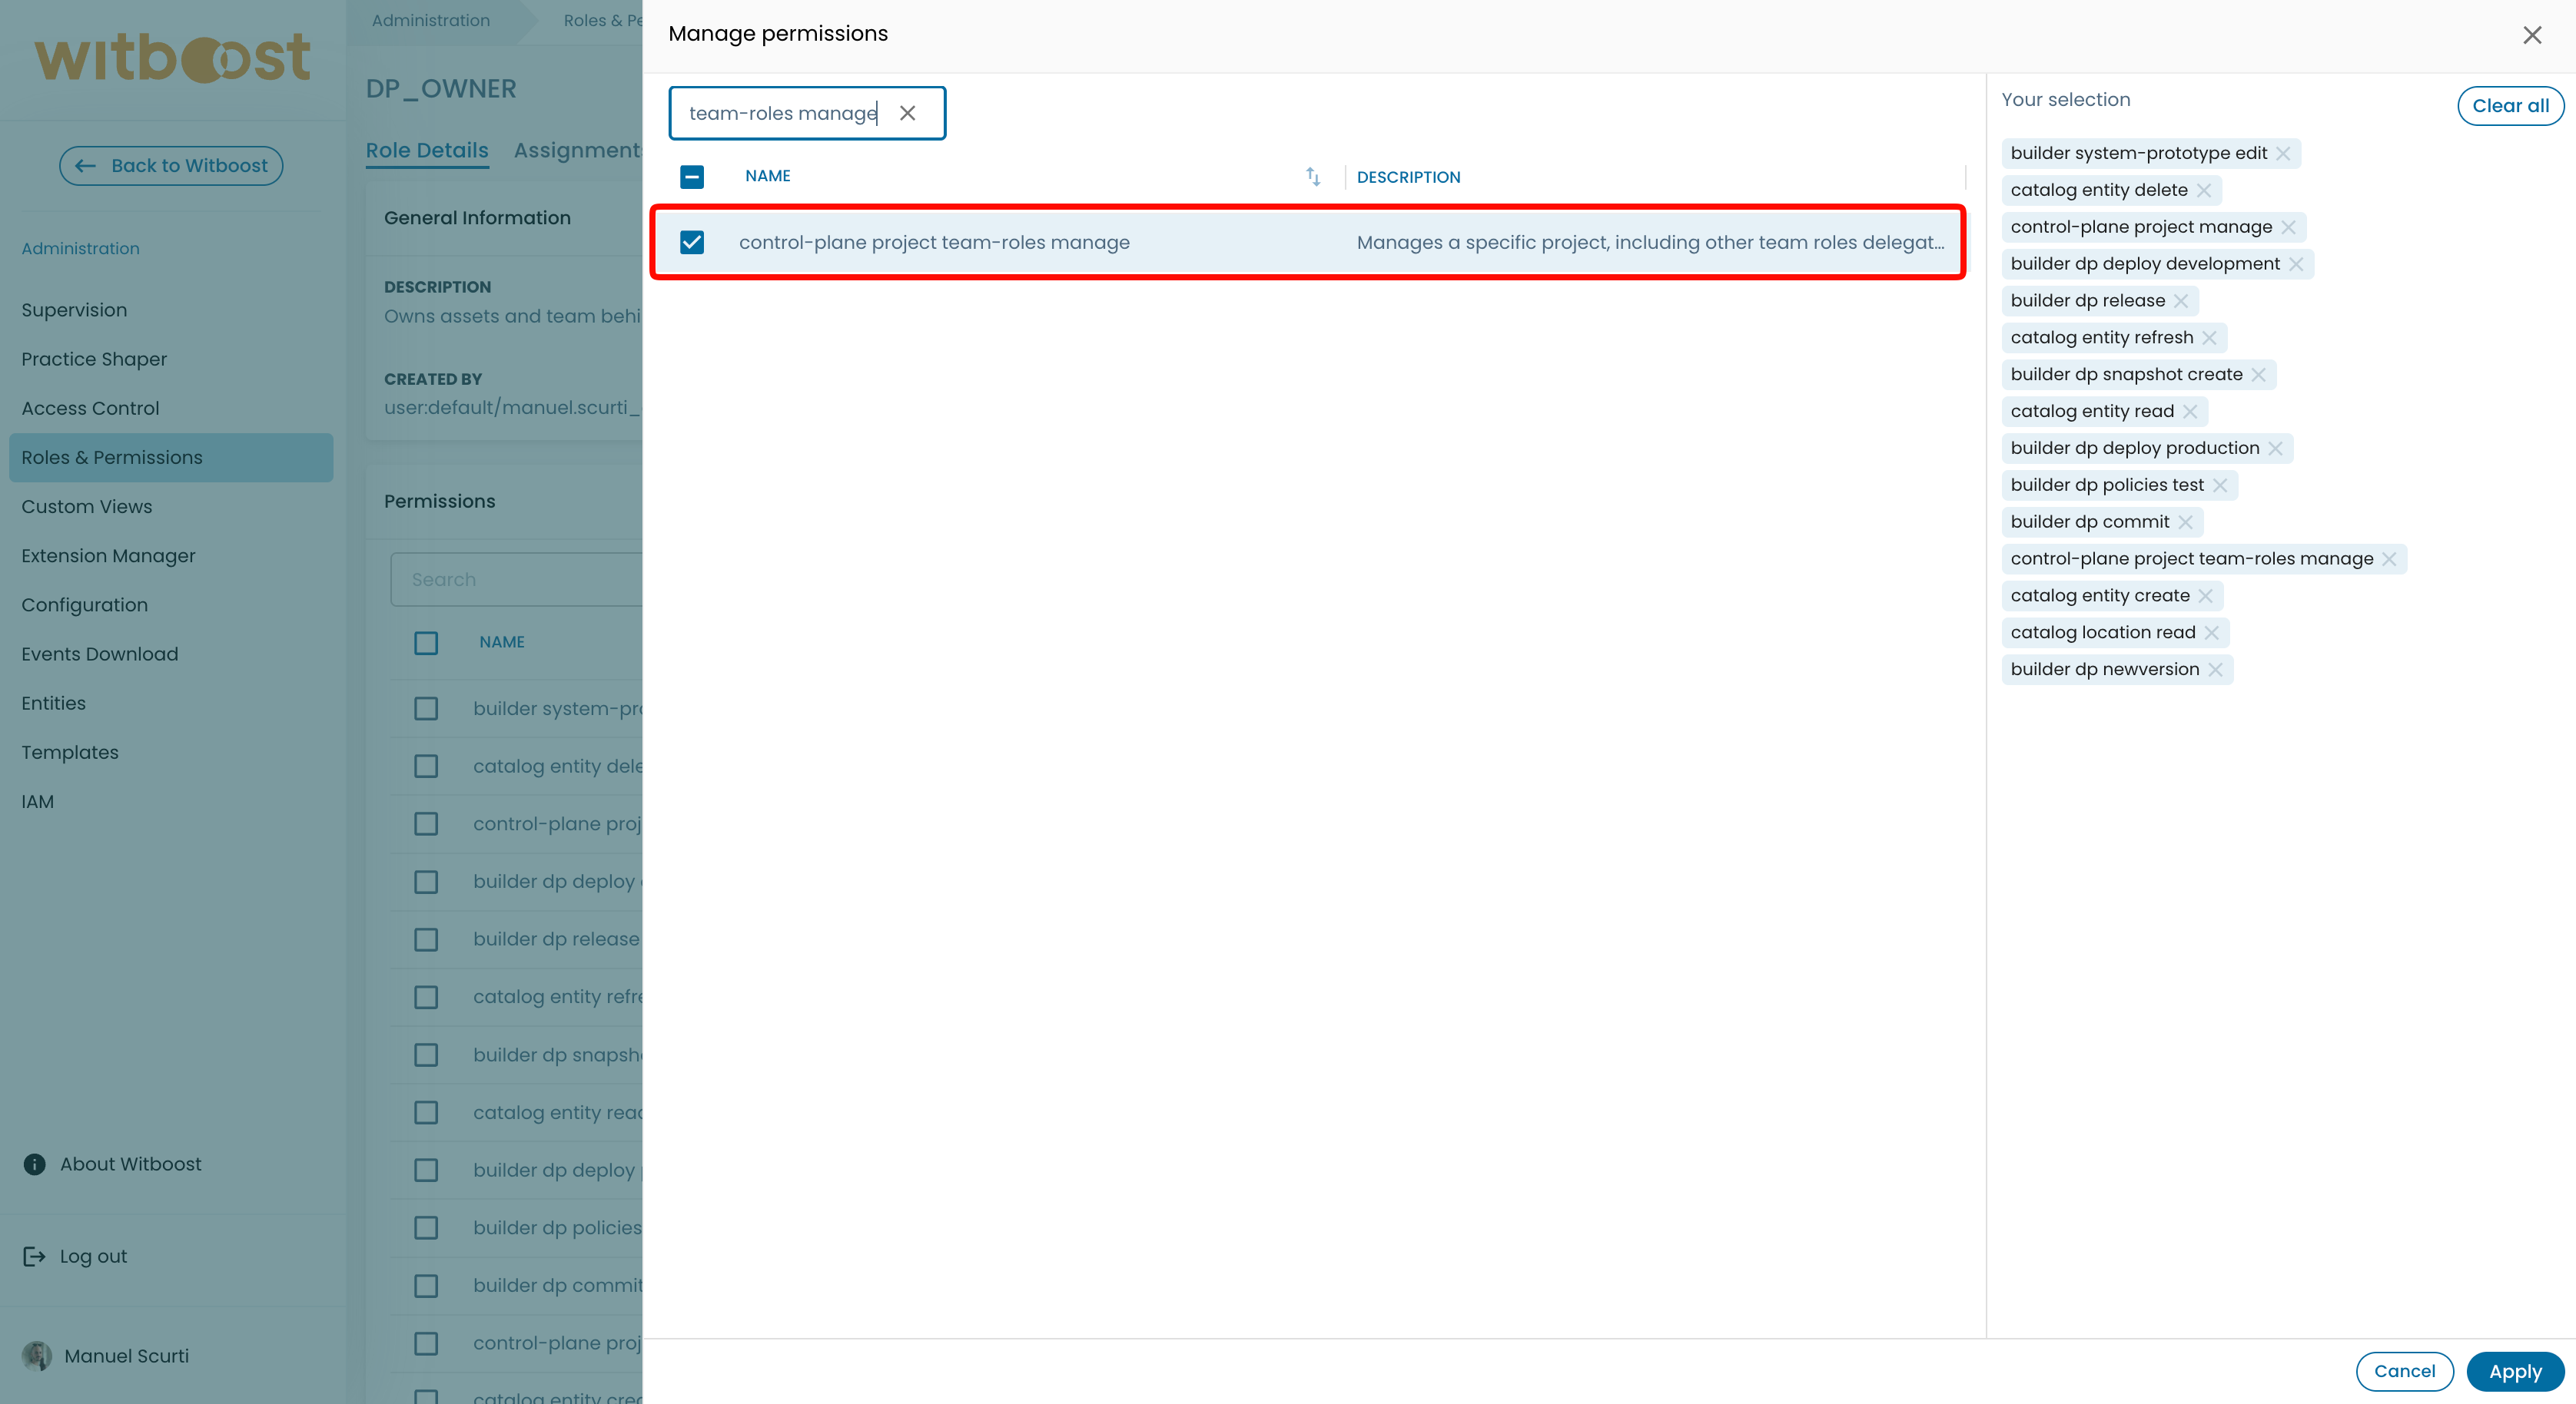Click the Log out icon

(35, 1256)
